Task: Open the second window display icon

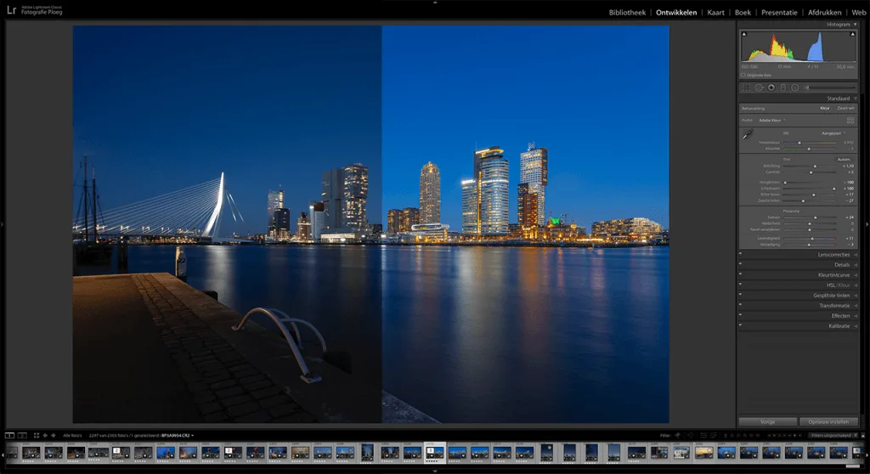Action: tap(22, 436)
